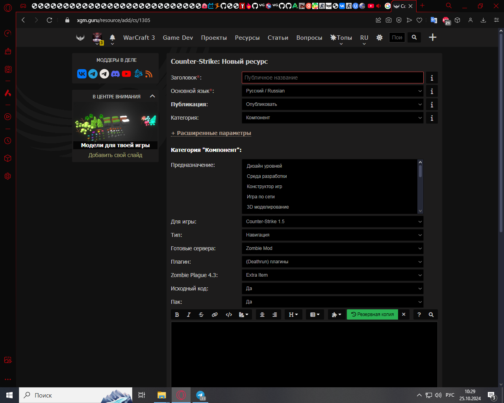The width and height of the screenshot is (504, 403).
Task: Open the WarCraft 3 menu
Action: pos(139,38)
